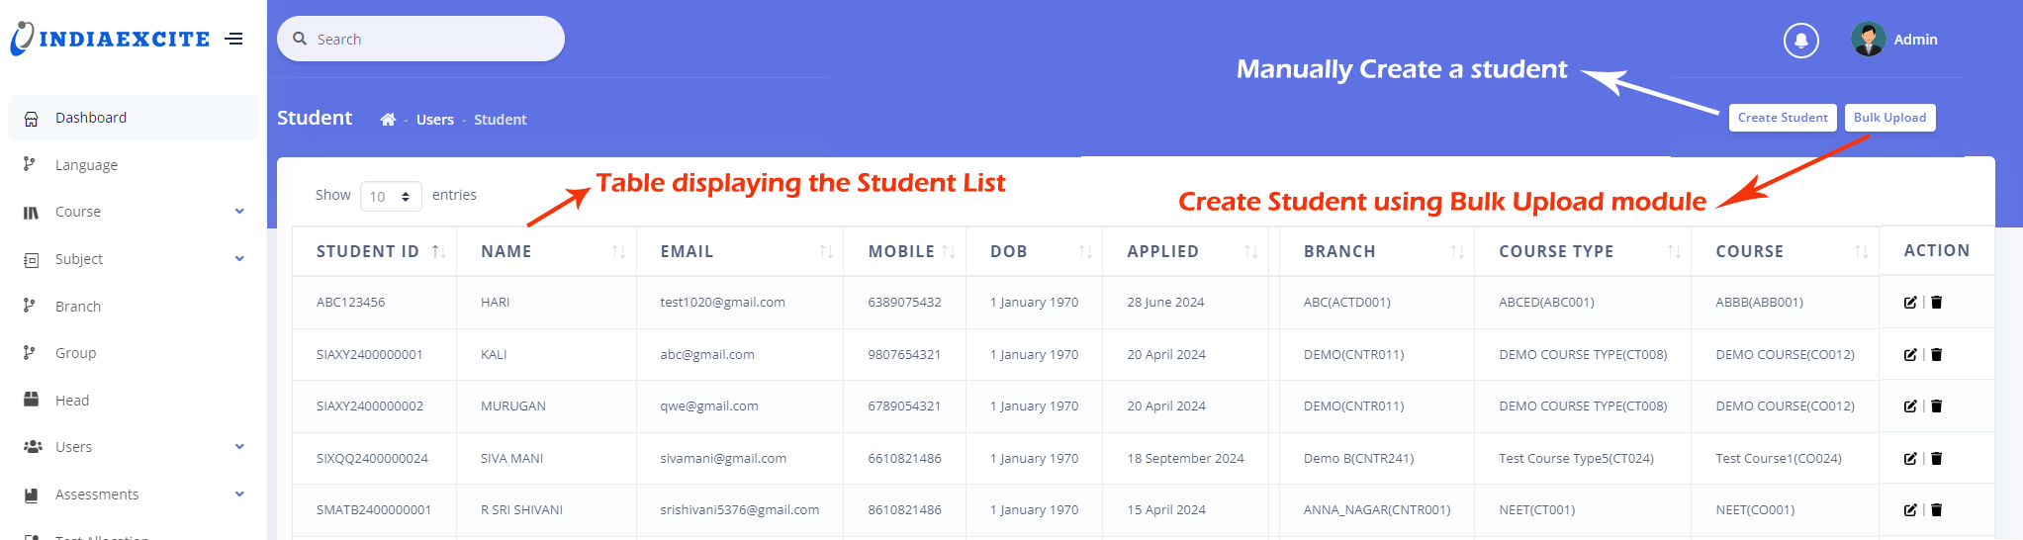Click the Create Student button
This screenshot has width=2023, height=540.
(1783, 118)
